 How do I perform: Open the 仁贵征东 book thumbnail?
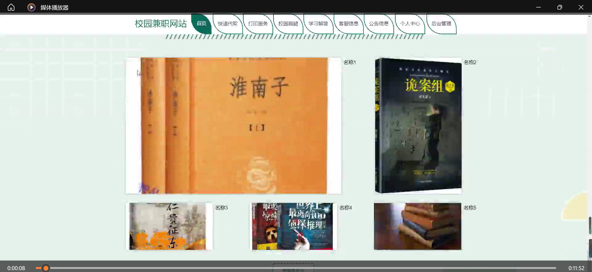point(169,226)
